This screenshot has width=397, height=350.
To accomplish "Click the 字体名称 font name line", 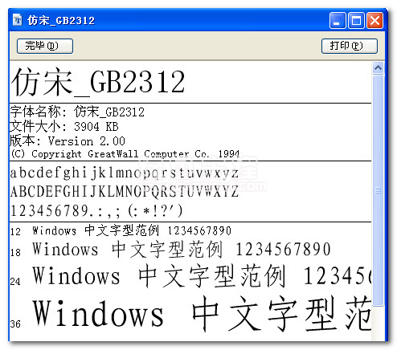I will coord(77,112).
